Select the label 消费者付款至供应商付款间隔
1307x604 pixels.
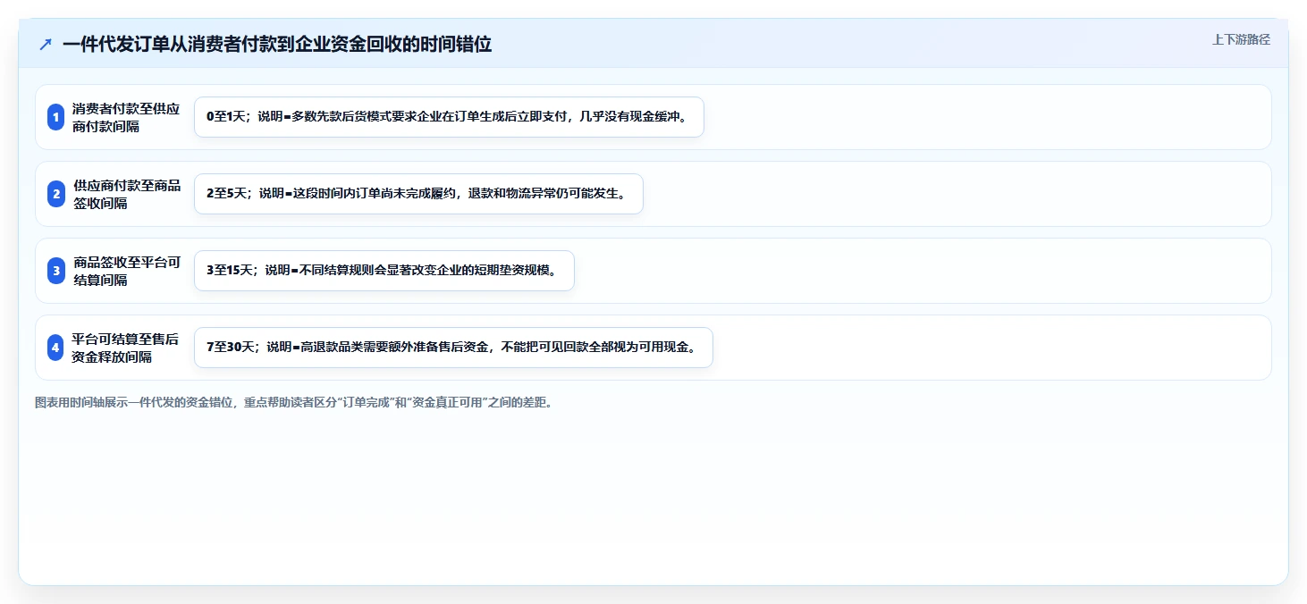point(126,117)
